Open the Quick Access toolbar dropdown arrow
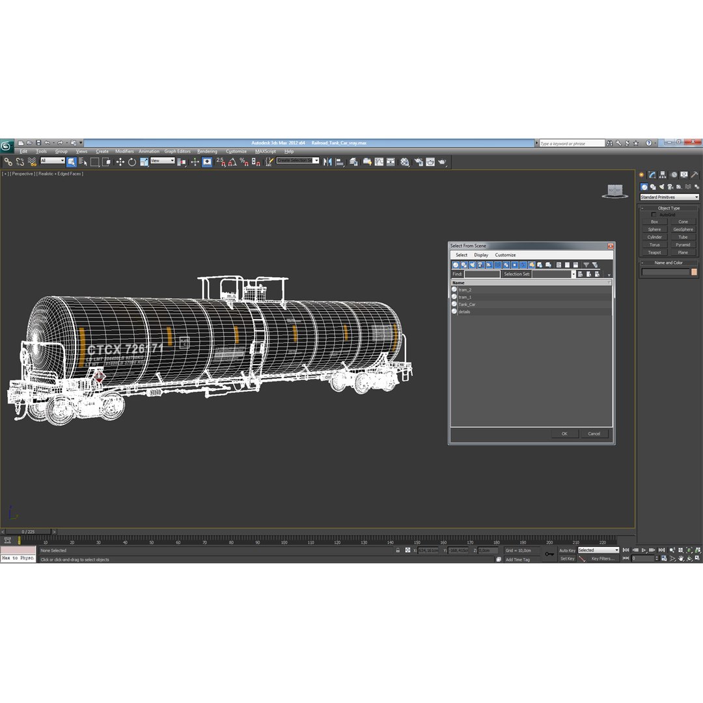 (81, 143)
